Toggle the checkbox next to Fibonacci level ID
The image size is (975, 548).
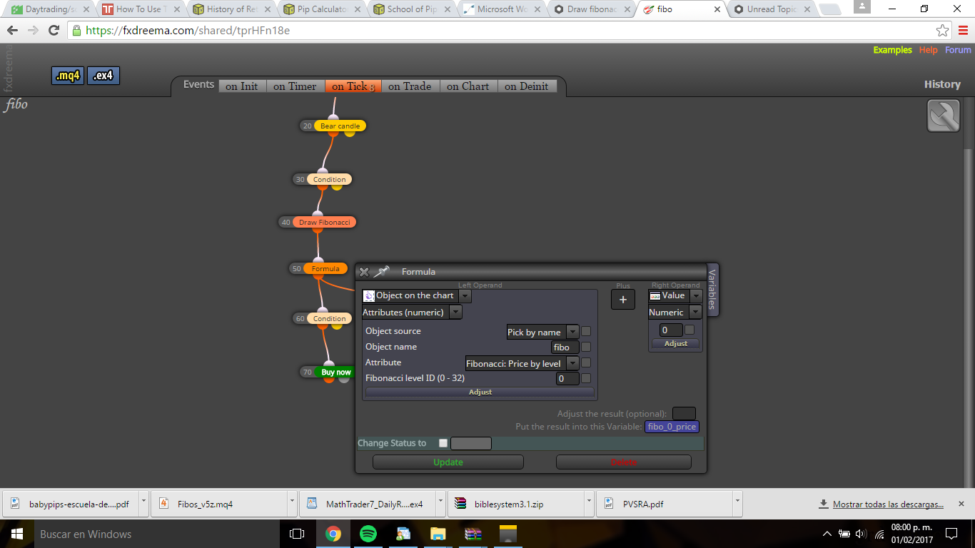coord(586,378)
